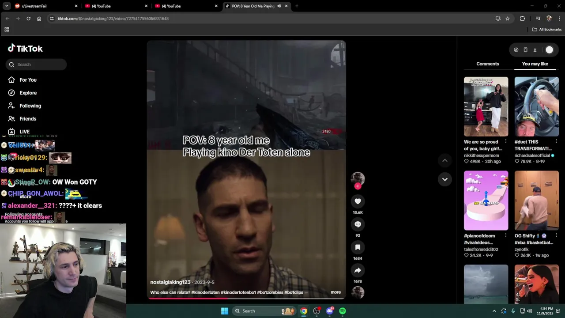Click the TikTok logo
The height and width of the screenshot is (318, 565).
pos(25,49)
